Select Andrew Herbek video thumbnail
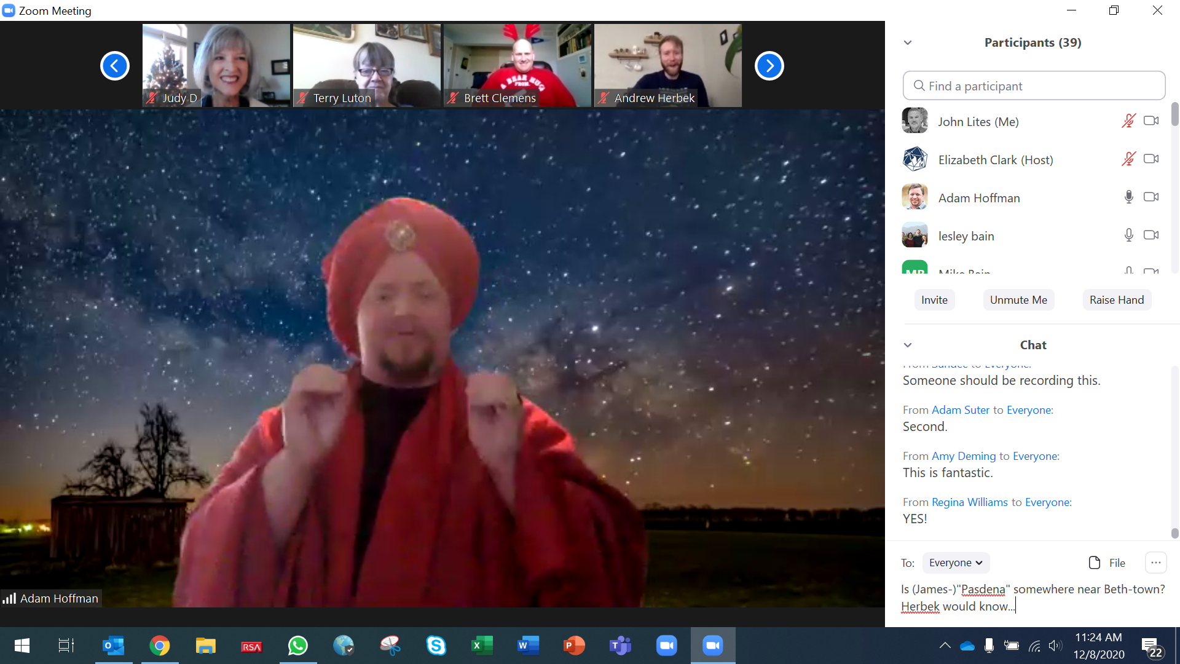Image resolution: width=1180 pixels, height=664 pixels. click(x=668, y=65)
